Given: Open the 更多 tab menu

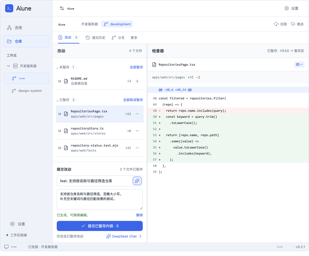Looking at the screenshot, I should click(x=134, y=38).
